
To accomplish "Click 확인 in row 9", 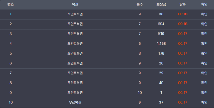I will pyautogui.click(x=204, y=93).
